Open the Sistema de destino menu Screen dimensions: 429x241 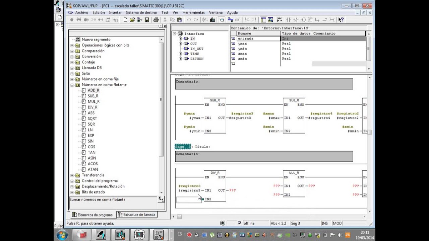pos(141,12)
